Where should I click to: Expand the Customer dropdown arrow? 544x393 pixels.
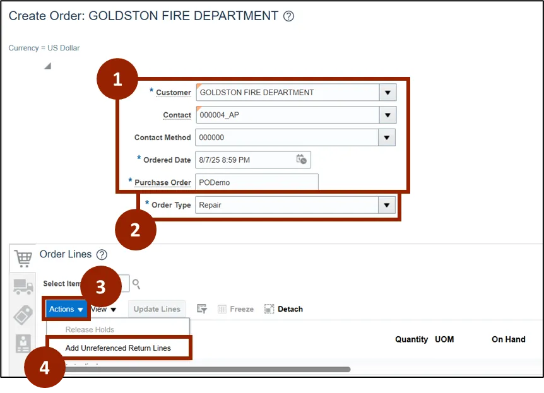point(387,93)
